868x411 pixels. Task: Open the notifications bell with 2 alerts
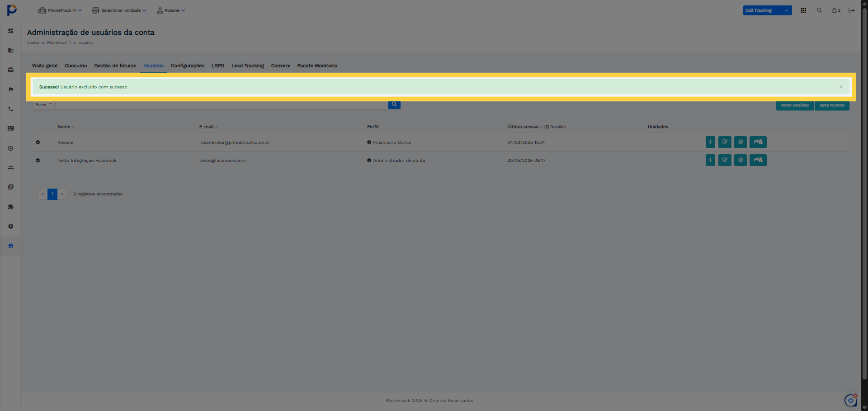tap(836, 10)
